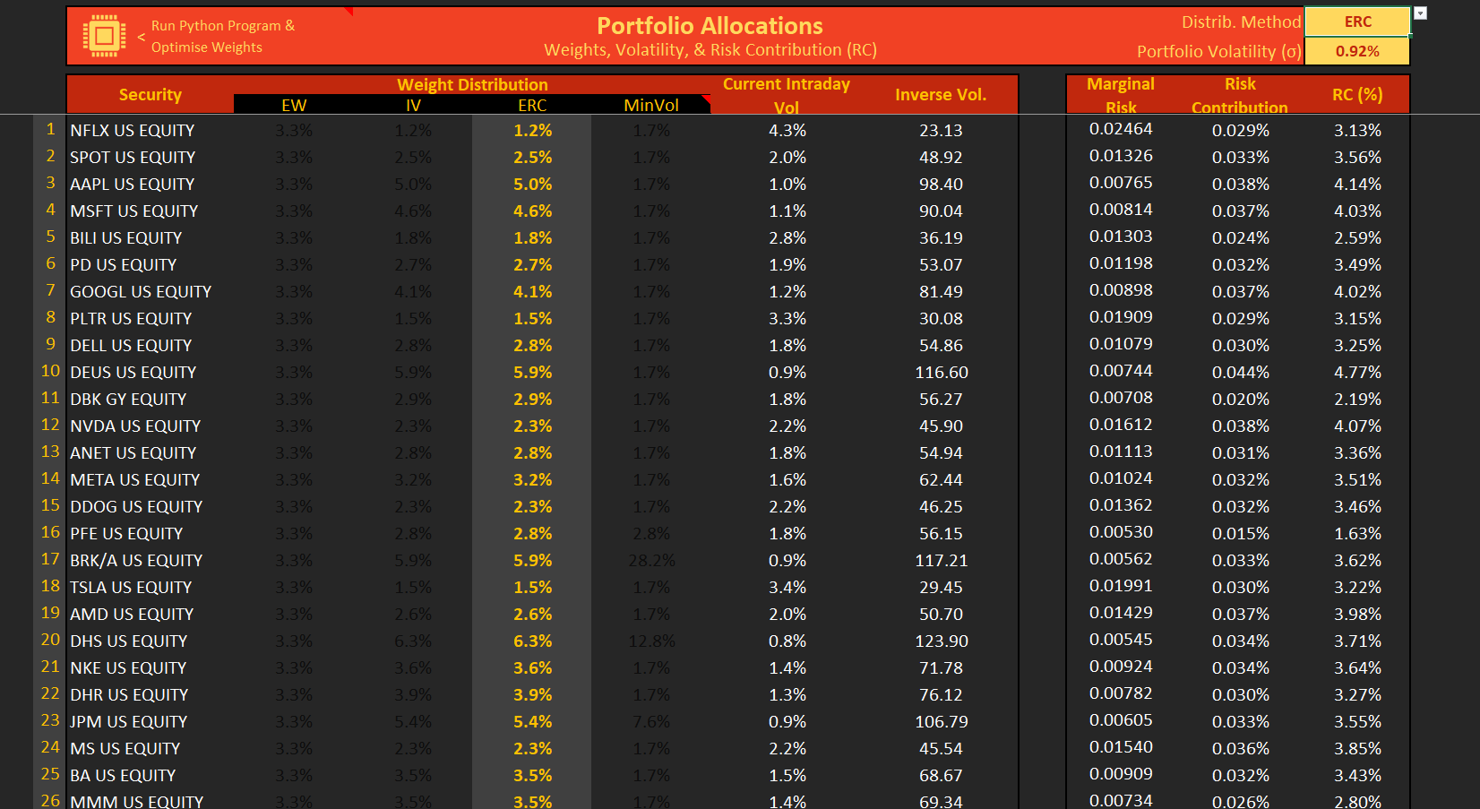Select the 6.3% ERC weight for DHS US EQUITY
This screenshot has width=1480, height=809.
point(533,641)
